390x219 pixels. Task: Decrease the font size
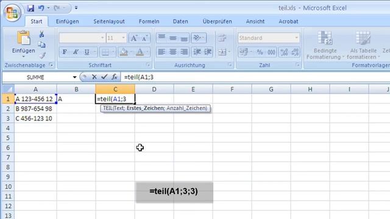[x=145, y=38]
